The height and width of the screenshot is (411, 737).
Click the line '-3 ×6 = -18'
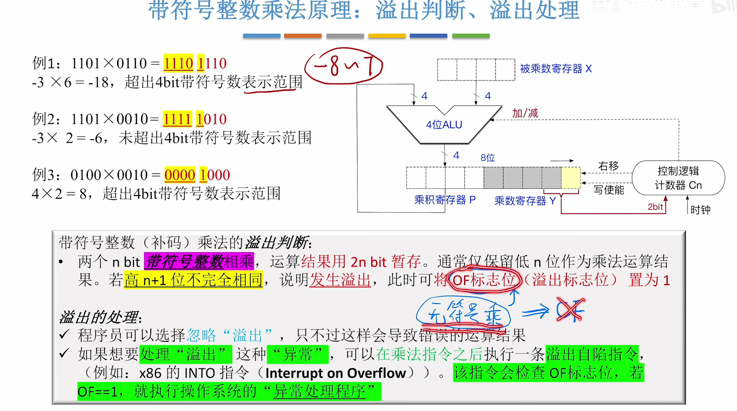[69, 82]
